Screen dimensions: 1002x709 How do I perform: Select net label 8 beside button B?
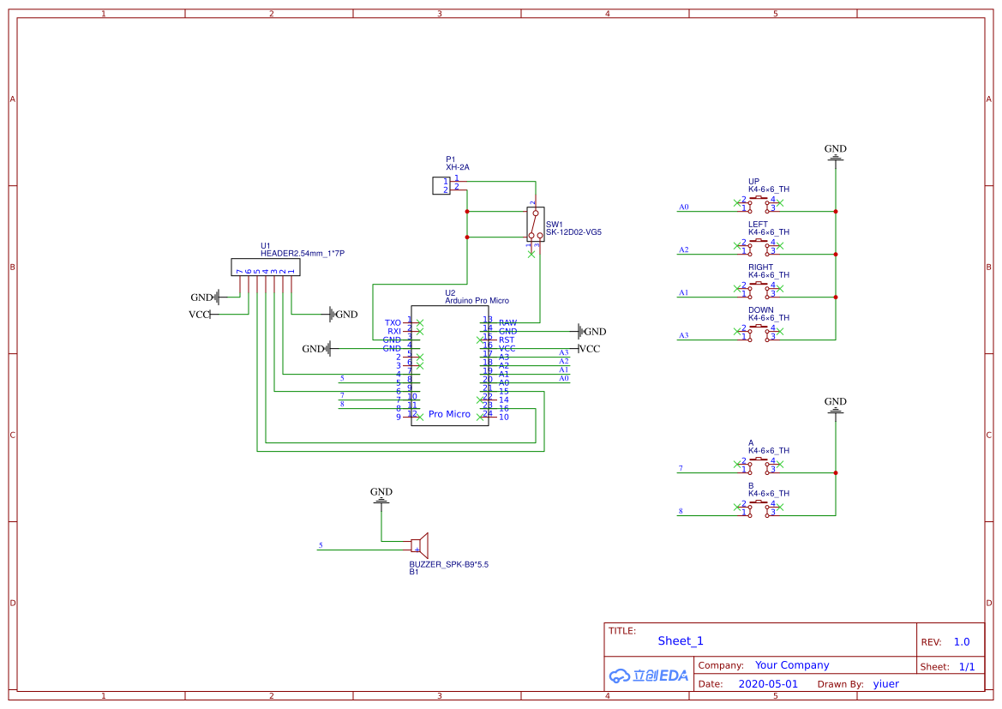[681, 512]
